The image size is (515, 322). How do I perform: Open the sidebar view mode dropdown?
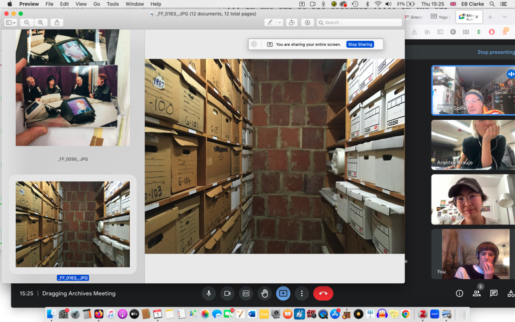pos(10,23)
